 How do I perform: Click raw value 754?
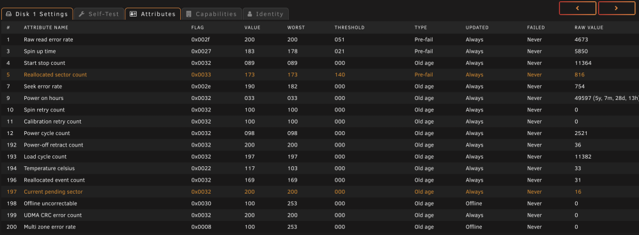click(580, 87)
